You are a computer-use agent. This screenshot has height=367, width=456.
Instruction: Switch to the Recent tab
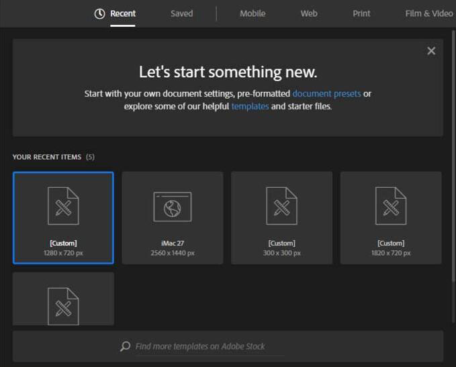[x=123, y=13]
